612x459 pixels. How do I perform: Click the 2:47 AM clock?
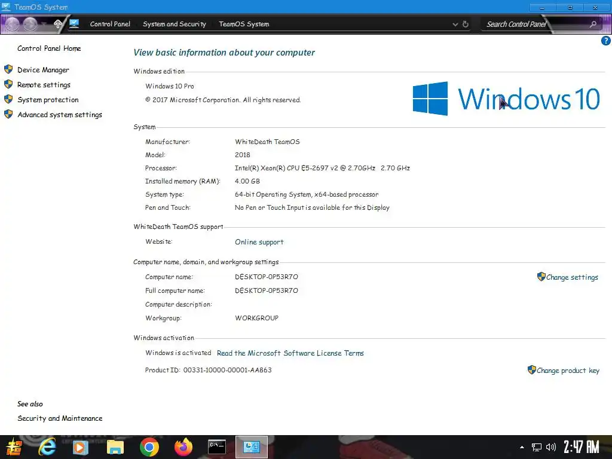(x=581, y=447)
